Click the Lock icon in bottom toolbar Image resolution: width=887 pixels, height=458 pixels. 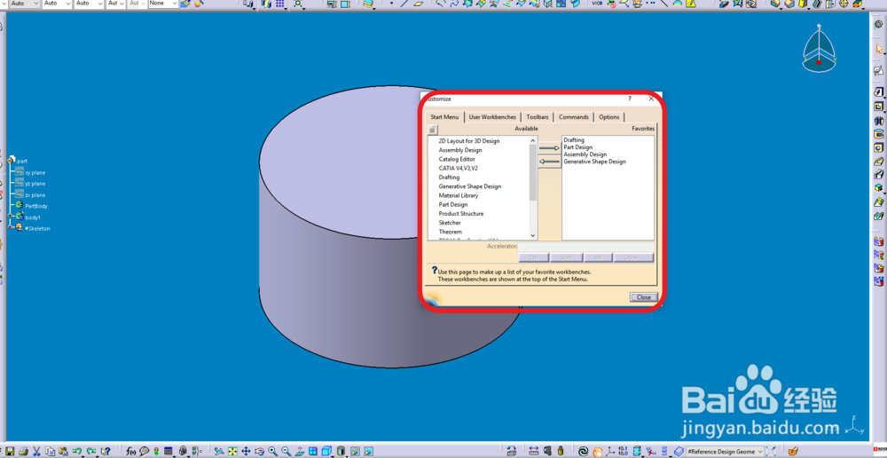coord(183,451)
